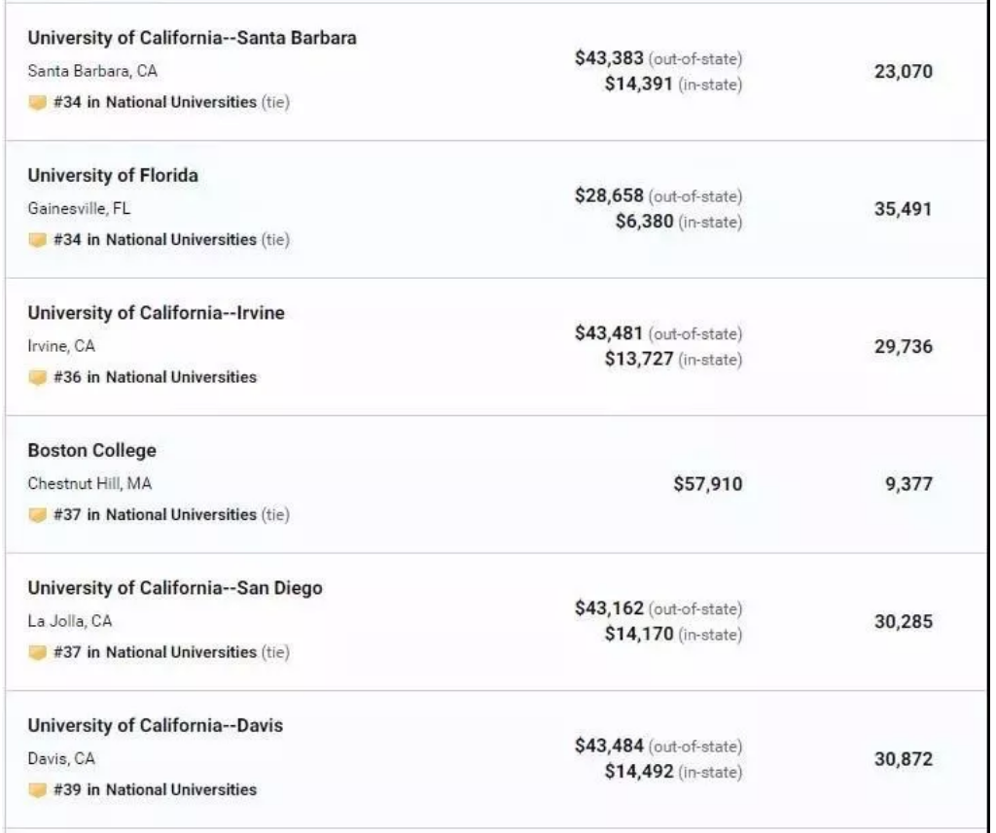This screenshot has height=833, width=996.
Task: Open University of California--Santa Barbara page
Action: click(x=192, y=38)
